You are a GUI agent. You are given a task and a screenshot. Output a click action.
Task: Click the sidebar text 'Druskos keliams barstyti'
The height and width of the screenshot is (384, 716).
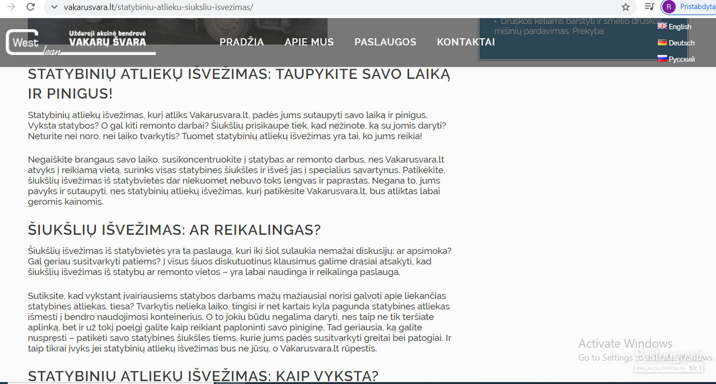(578, 26)
